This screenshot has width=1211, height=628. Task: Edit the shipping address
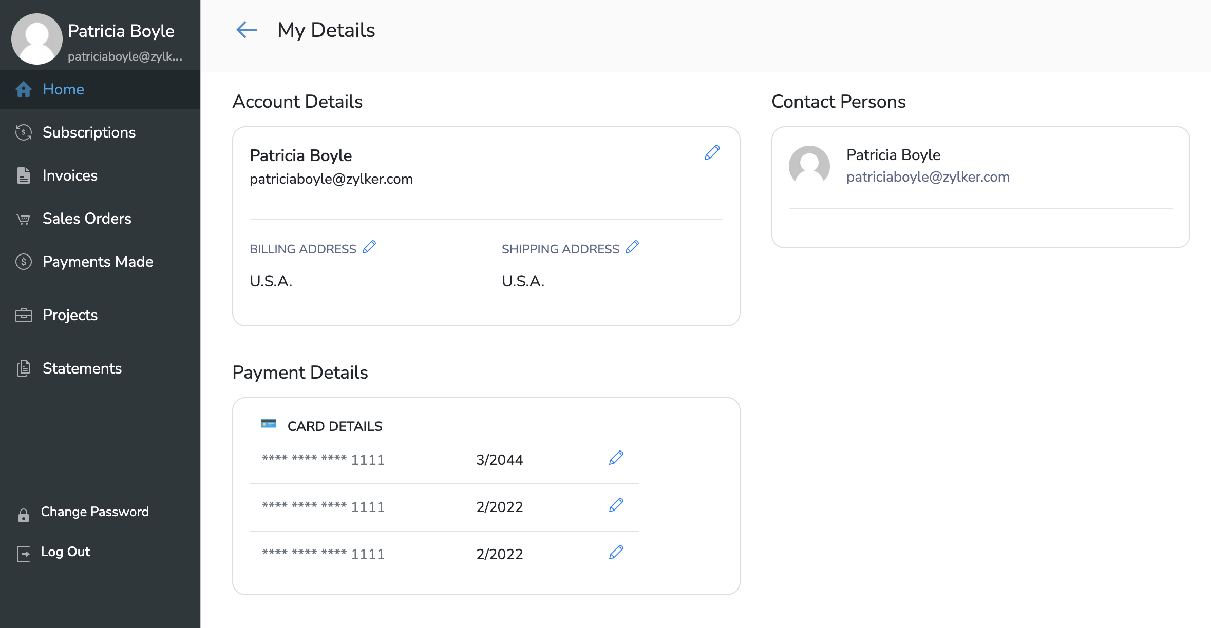(632, 247)
